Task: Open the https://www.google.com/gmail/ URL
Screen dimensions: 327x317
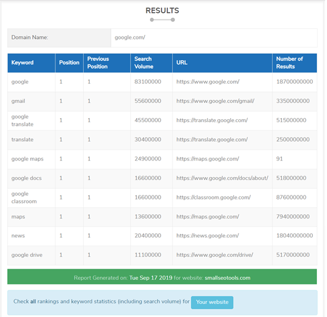Action: (215, 101)
